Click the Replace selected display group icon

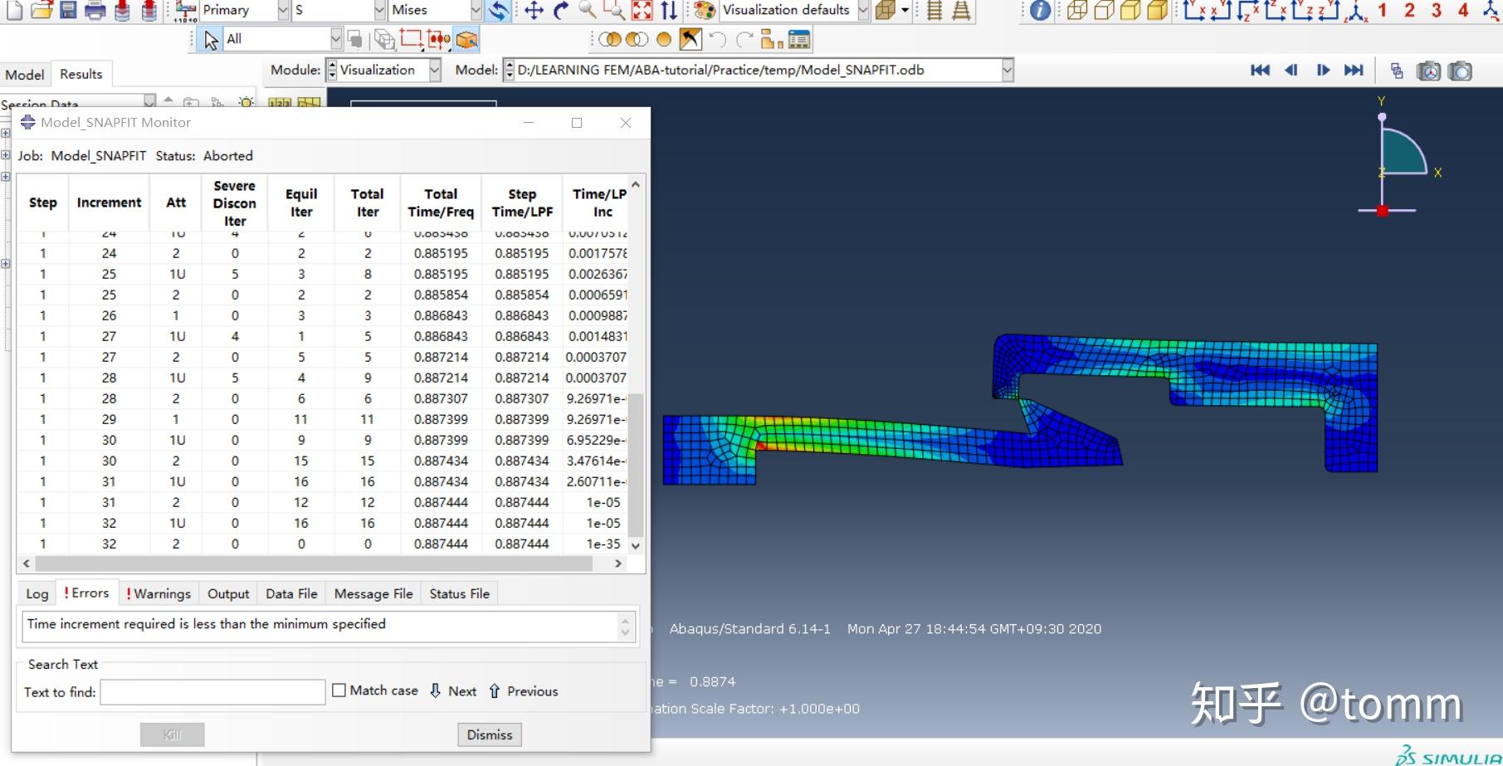pos(610,39)
